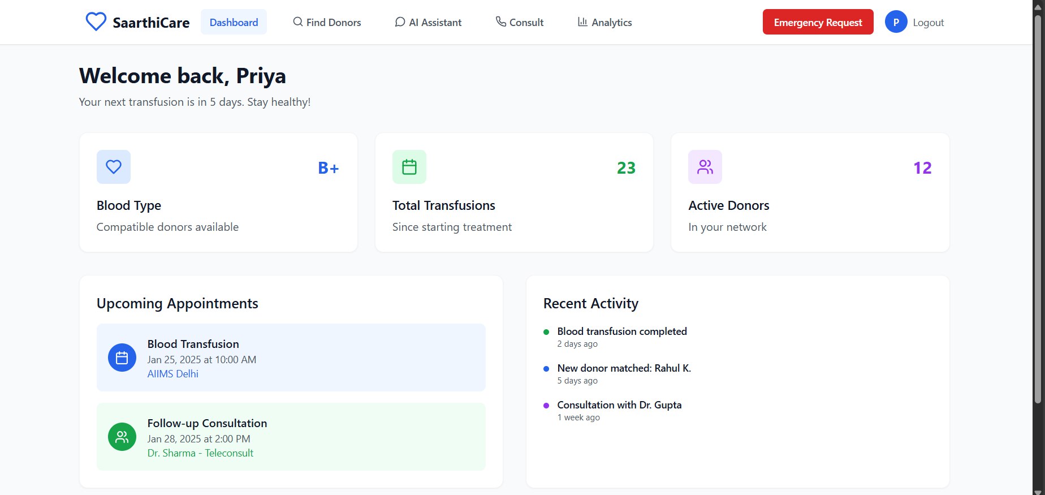Image resolution: width=1045 pixels, height=495 pixels.
Task: Click the Welcome back, Priya heading
Action: 183,76
